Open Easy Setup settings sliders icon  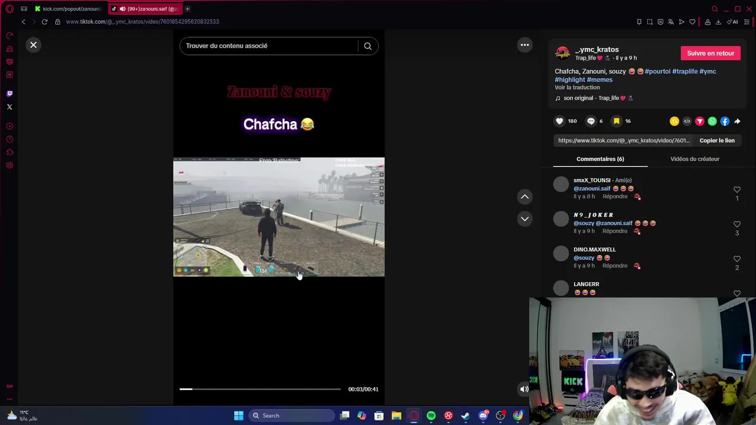tap(747, 22)
